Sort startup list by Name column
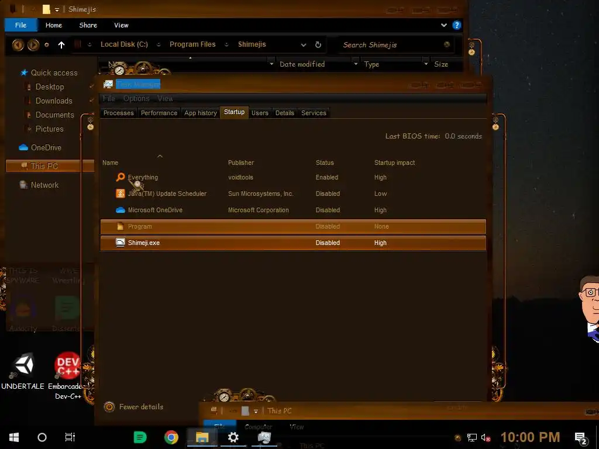The height and width of the screenshot is (449, 599). coord(110,163)
